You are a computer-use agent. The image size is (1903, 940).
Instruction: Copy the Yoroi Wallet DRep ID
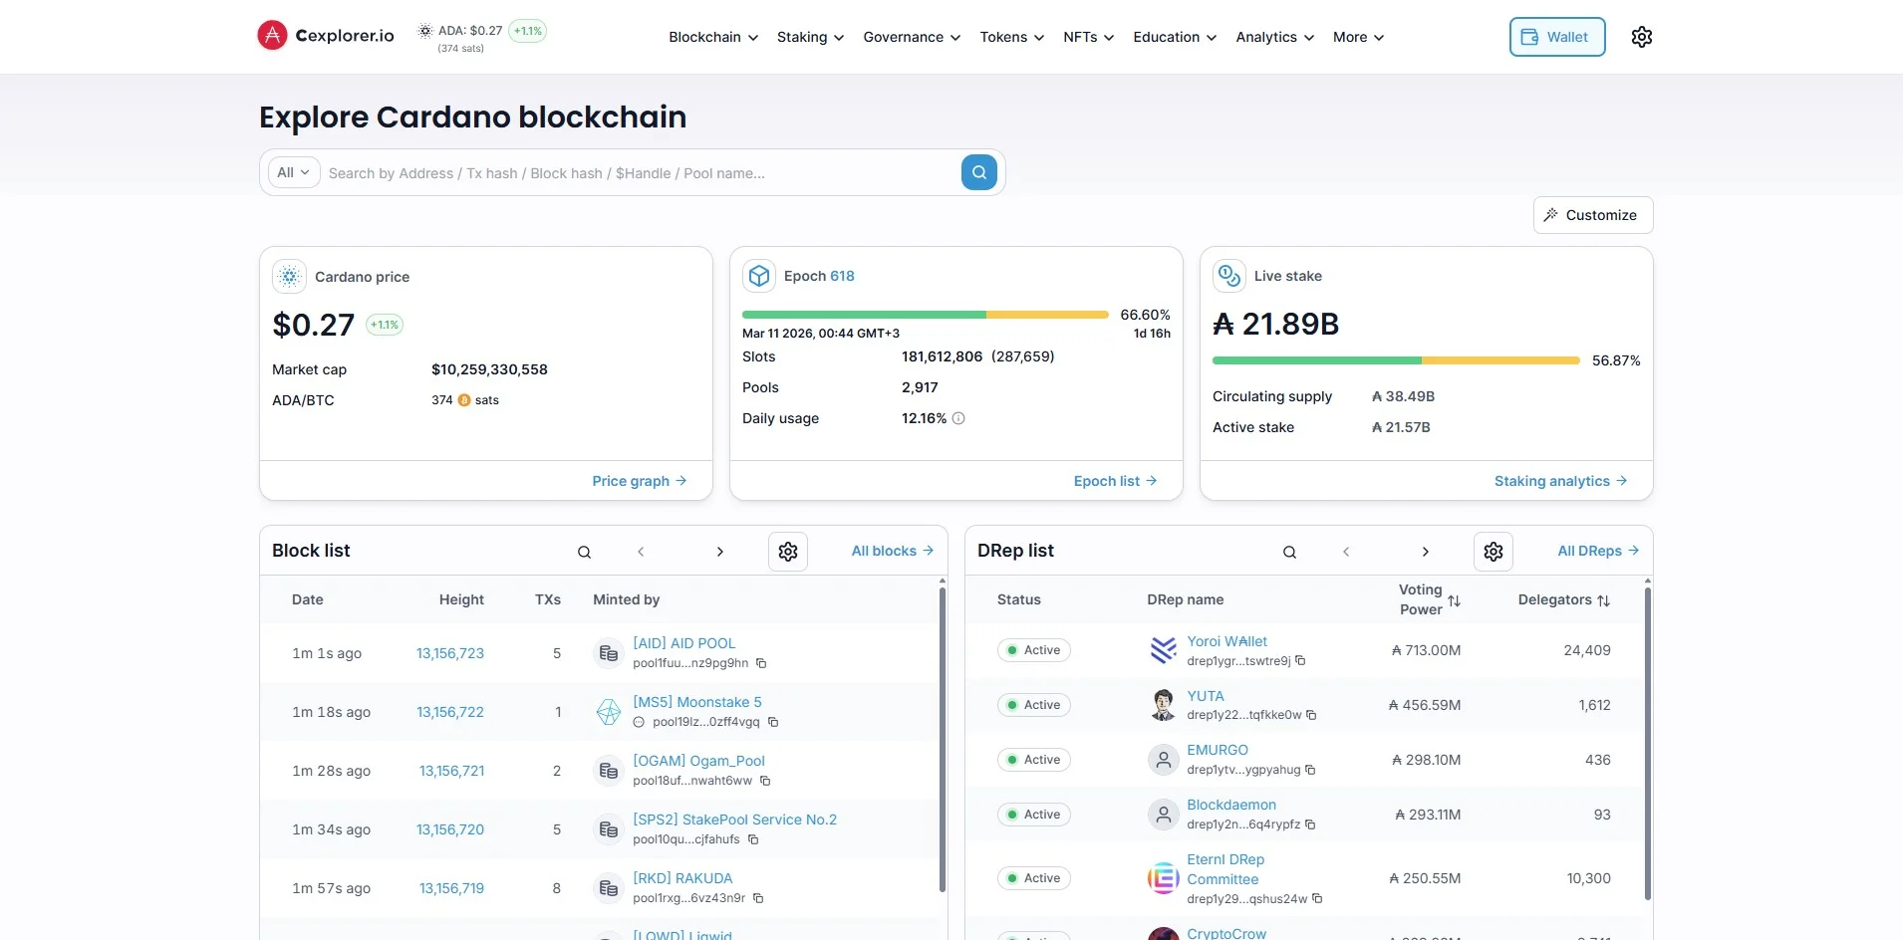click(1300, 660)
